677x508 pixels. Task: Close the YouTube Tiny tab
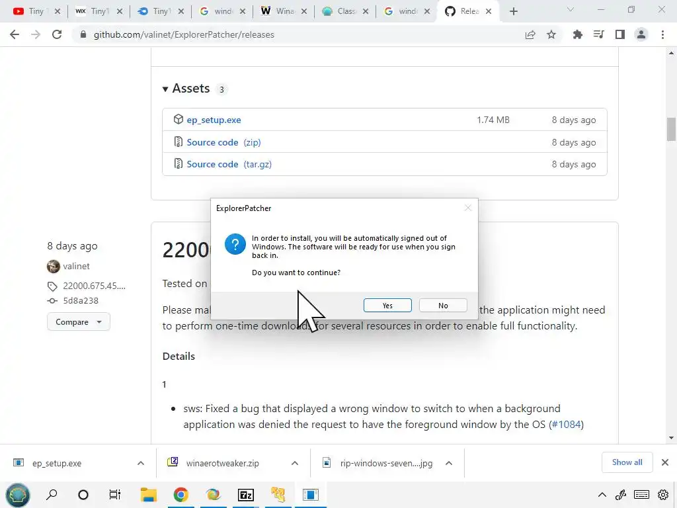pyautogui.click(x=57, y=11)
